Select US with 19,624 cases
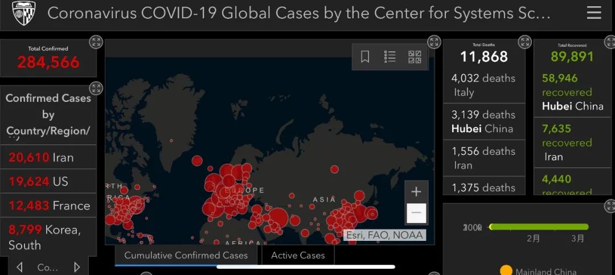The width and height of the screenshot is (615, 275). (x=48, y=181)
